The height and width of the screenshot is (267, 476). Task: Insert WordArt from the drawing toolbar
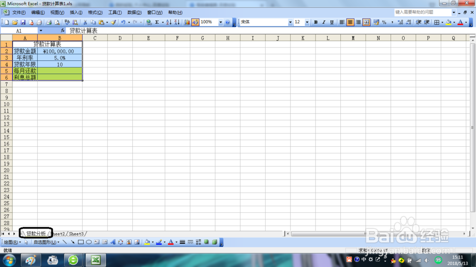point(113,242)
